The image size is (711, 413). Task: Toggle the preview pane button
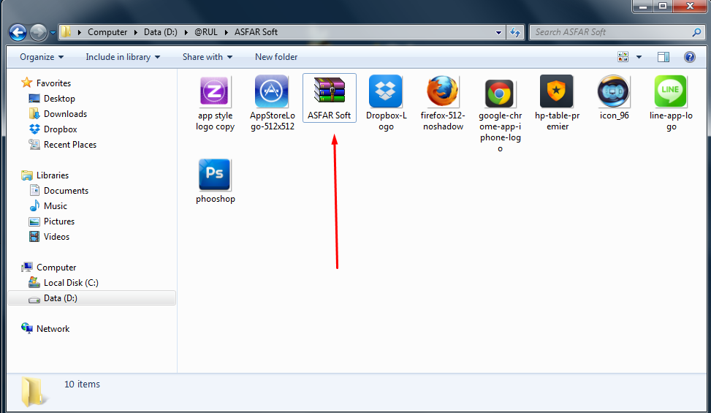click(664, 57)
